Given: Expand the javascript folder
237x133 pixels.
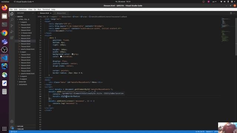Looking at the screenshot, I should coord(22,82).
